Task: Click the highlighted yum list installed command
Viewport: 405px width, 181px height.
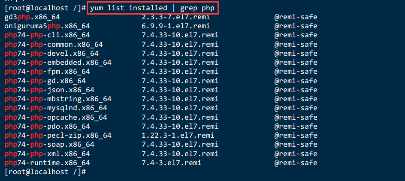Action: pyautogui.click(x=152, y=8)
